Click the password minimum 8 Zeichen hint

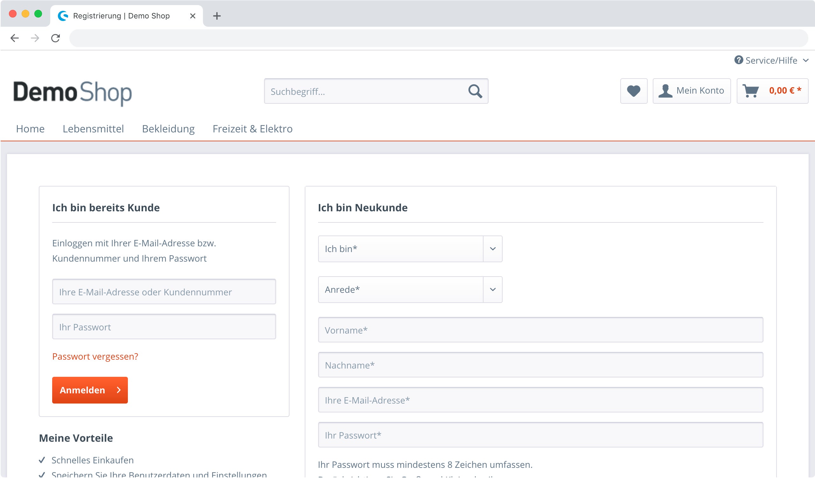coord(425,465)
